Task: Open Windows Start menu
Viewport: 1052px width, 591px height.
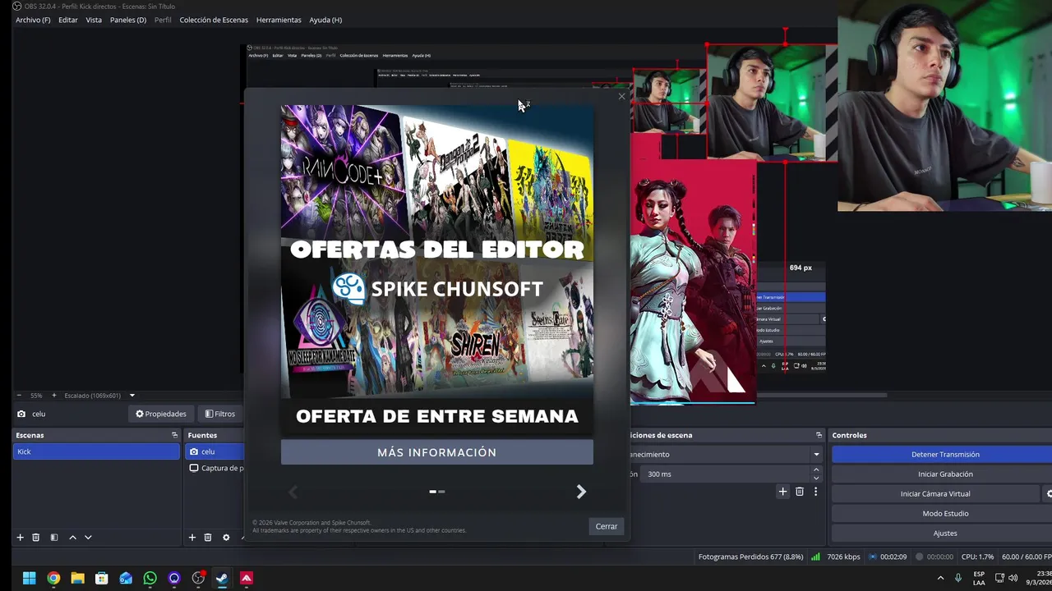Action: tap(29, 578)
